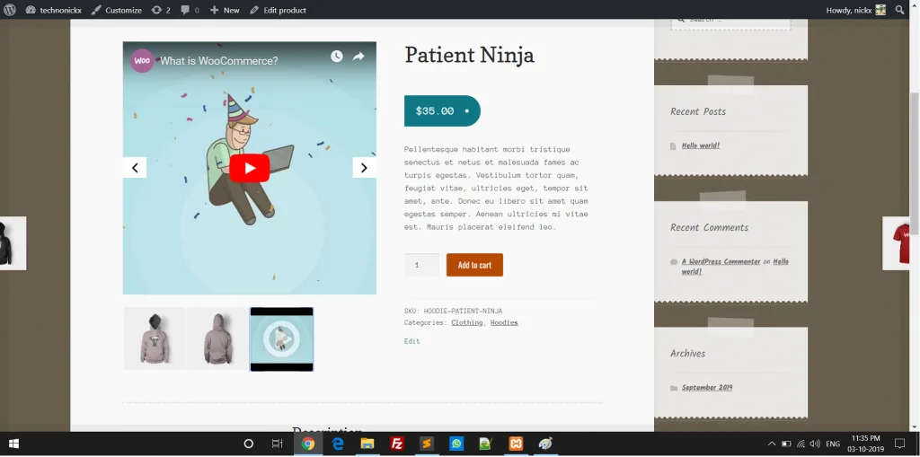Viewport: 920px width, 457px height.
Task: Show hidden system tray icons
Action: pyautogui.click(x=772, y=444)
